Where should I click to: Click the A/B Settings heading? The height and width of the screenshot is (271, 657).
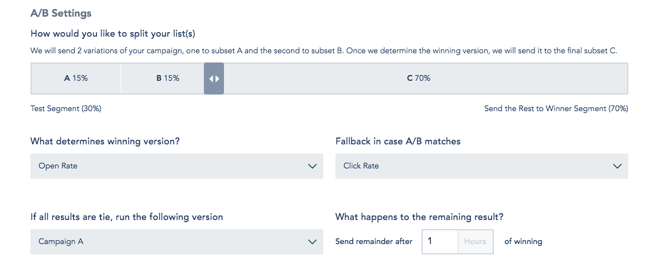(x=61, y=13)
